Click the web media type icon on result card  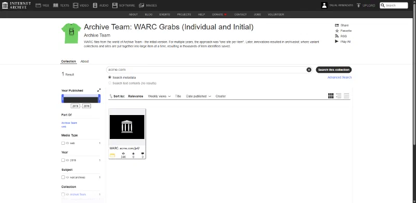pos(112,155)
